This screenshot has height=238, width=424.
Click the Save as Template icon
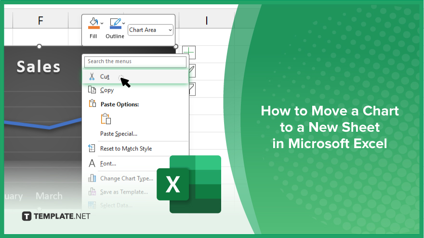coord(92,191)
